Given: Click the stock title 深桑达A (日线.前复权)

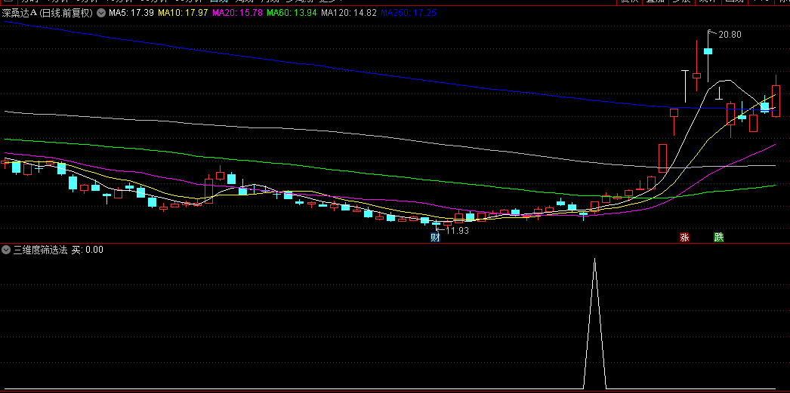Looking at the screenshot, I should click(x=48, y=13).
